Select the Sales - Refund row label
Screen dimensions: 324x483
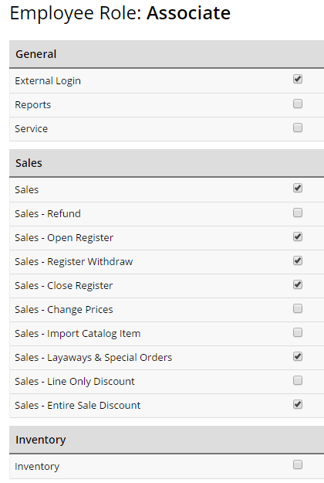pos(48,213)
